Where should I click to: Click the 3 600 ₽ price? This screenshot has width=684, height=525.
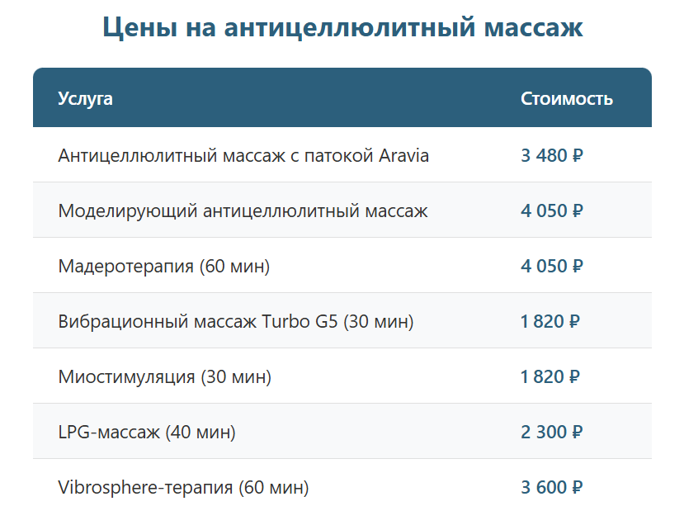552,487
